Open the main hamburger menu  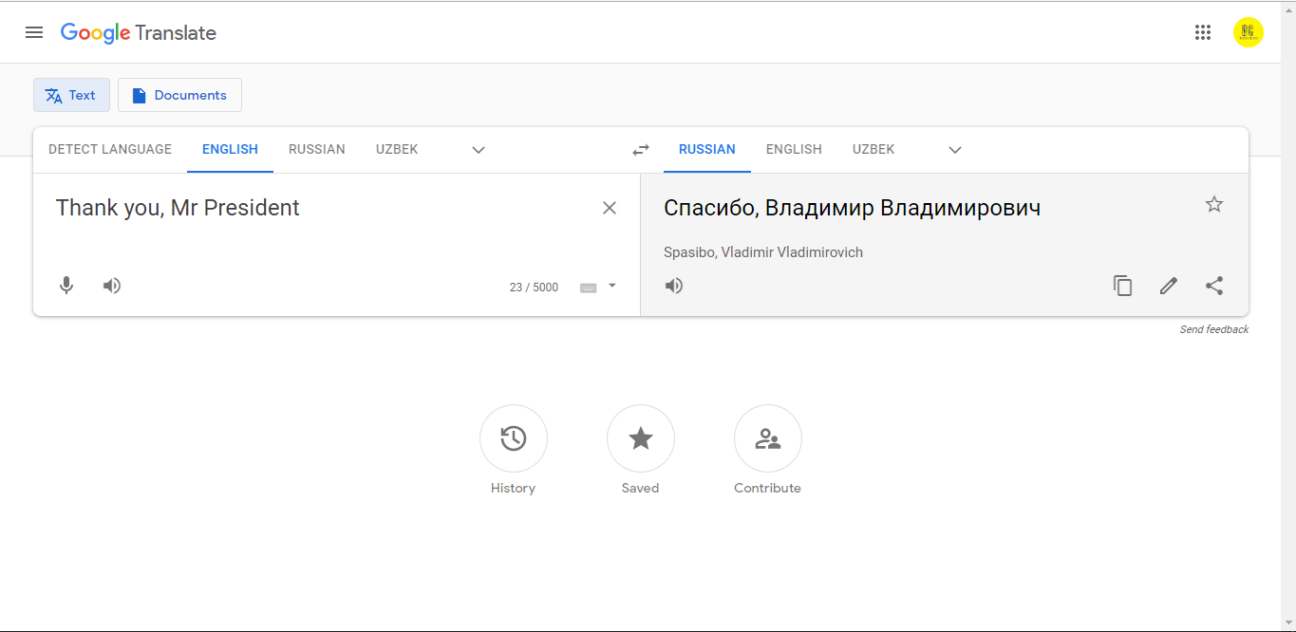34,32
